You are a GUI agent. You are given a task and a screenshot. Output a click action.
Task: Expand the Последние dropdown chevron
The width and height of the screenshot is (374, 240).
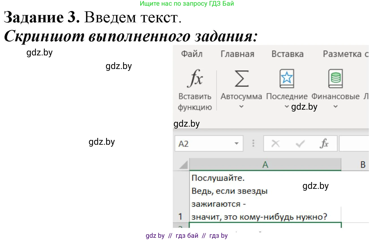[287, 107]
